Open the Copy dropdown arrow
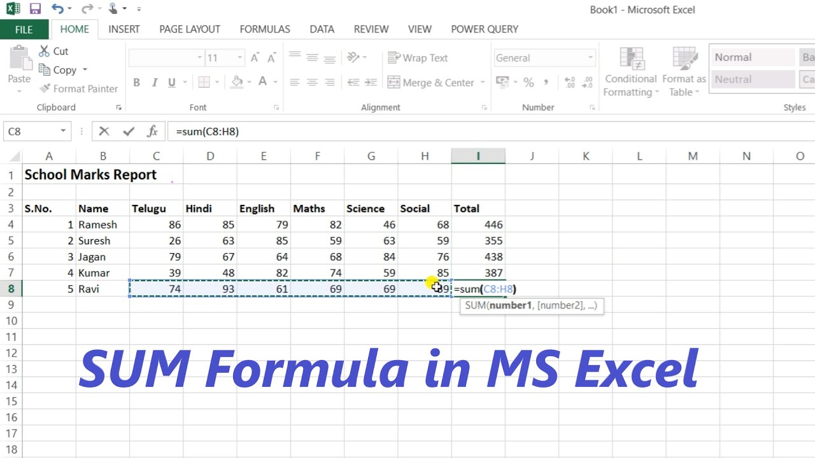This screenshot has width=815, height=458. coord(85,70)
